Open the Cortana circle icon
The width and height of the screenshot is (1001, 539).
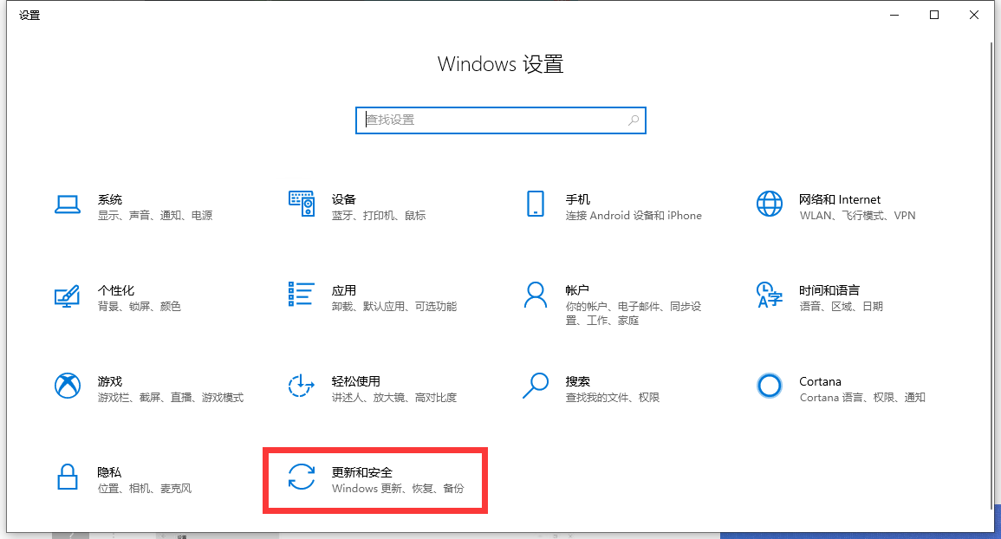[769, 386]
